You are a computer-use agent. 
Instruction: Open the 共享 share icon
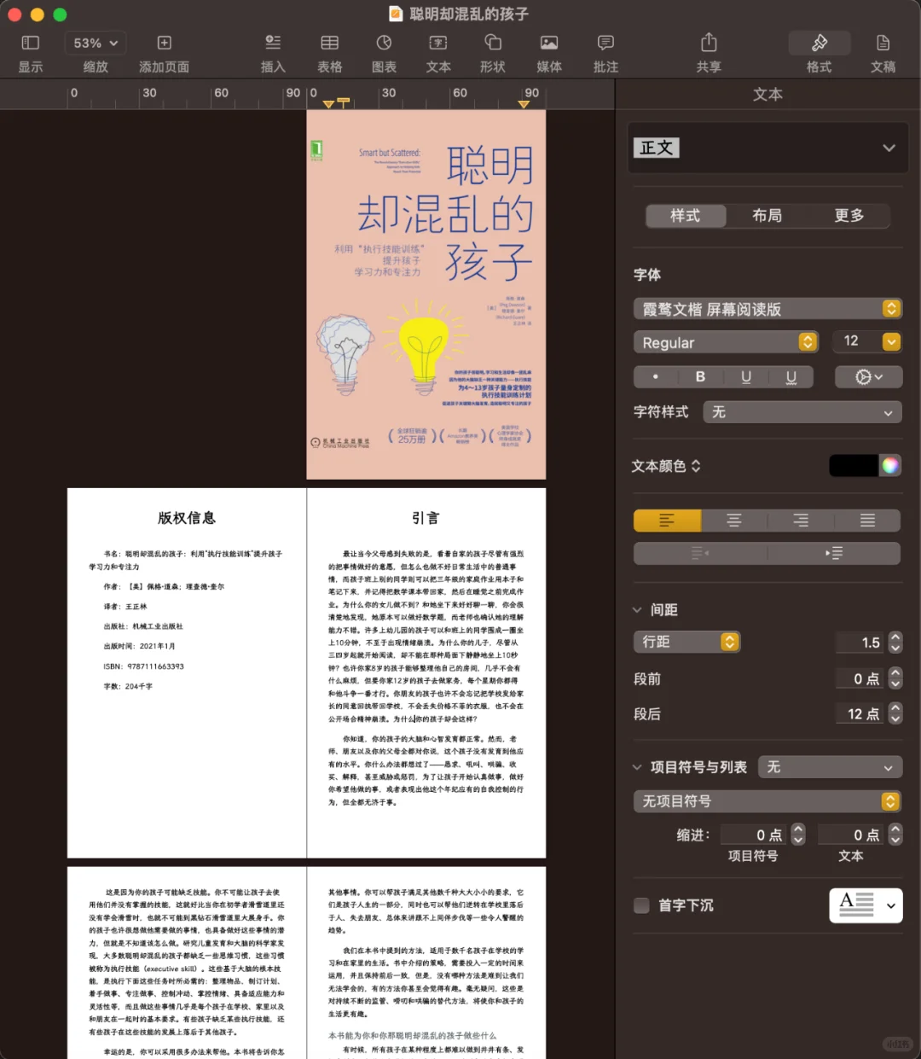click(x=709, y=43)
